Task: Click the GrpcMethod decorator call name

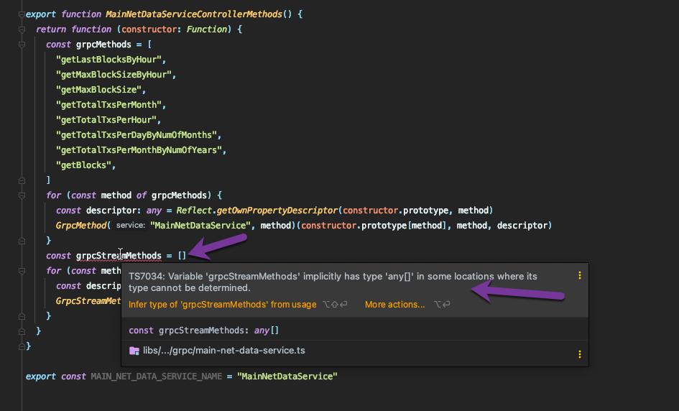Action: coord(81,226)
